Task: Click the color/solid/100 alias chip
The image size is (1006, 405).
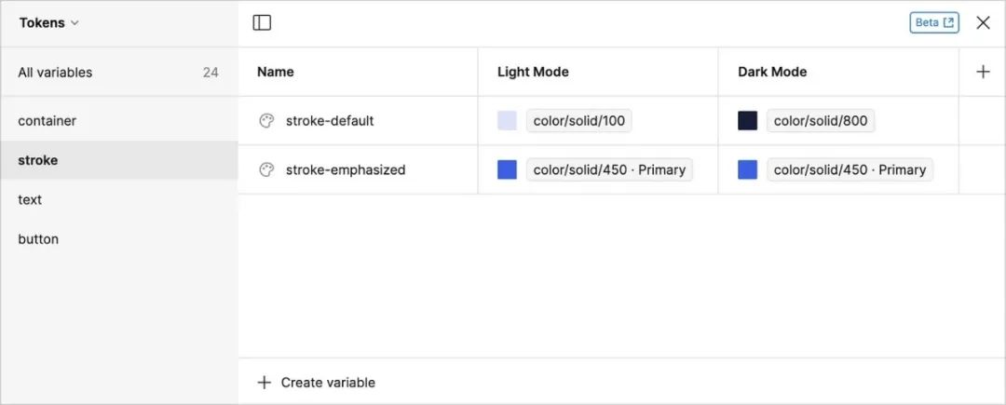Action: [578, 121]
